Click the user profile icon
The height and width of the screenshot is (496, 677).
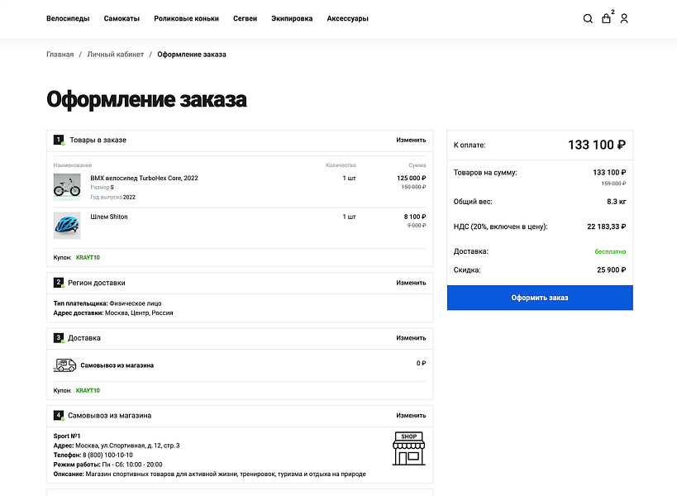(x=624, y=18)
